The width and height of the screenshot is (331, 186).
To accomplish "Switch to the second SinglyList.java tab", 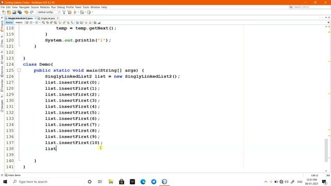I will 48,19.
